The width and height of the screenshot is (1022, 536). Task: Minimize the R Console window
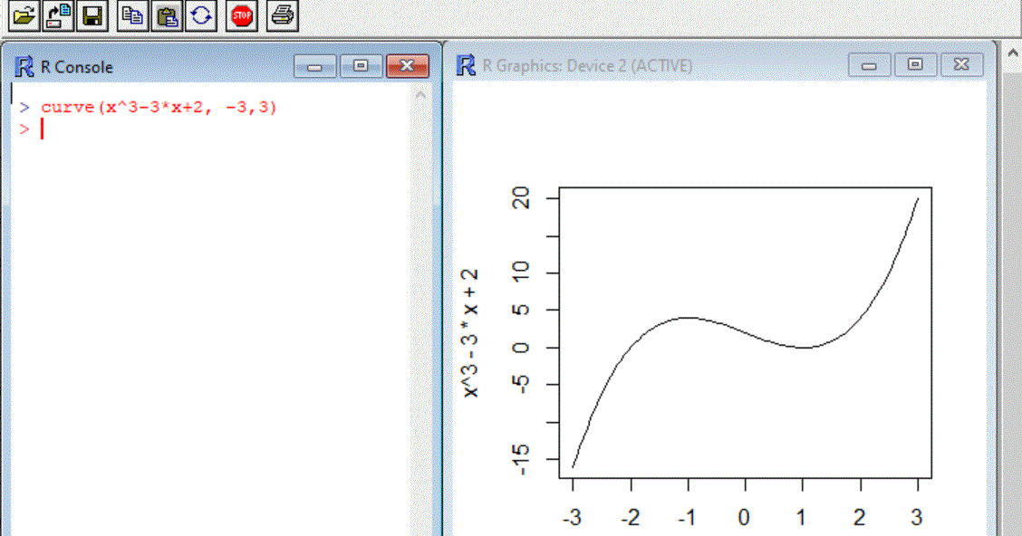pos(314,65)
